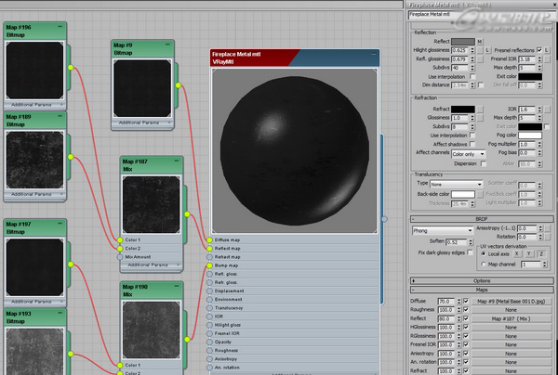Click the Bump map input socket

[209, 265]
